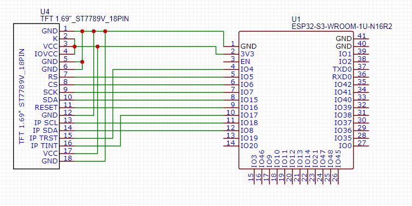
Task: Click pin number 41 on U1
Action: (x=362, y=36)
